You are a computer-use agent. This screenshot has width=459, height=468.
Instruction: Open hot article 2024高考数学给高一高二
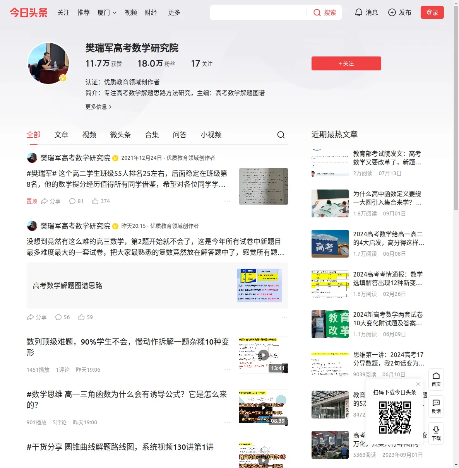389,238
